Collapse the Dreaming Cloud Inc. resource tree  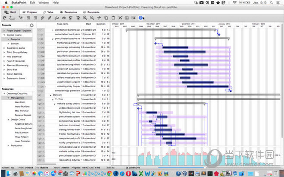click(x=4, y=94)
